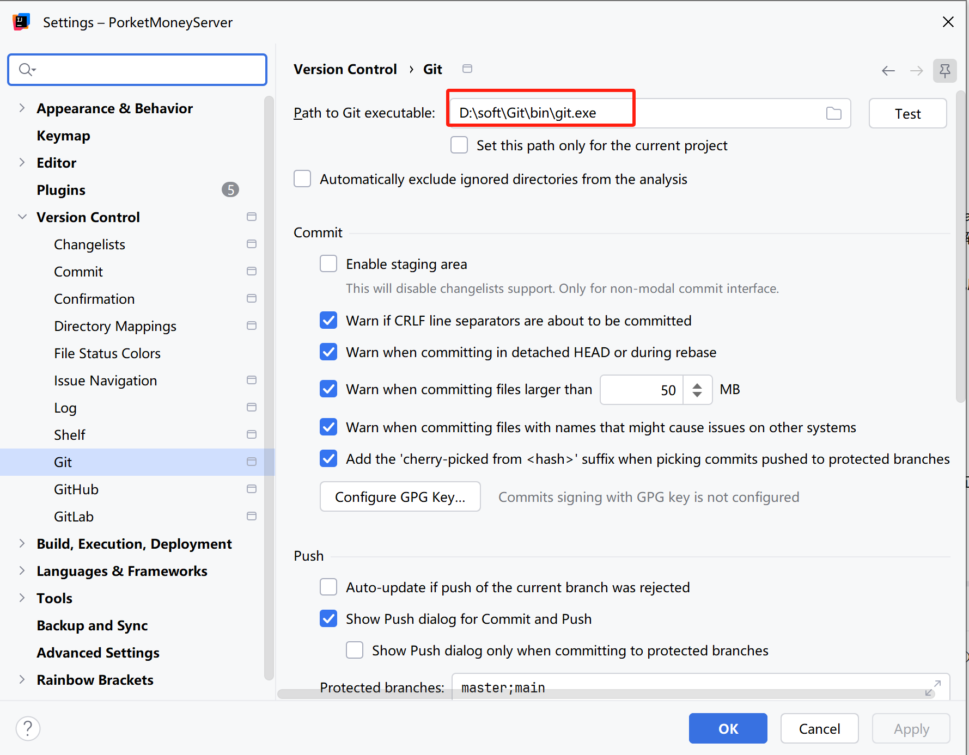Image resolution: width=969 pixels, height=755 pixels.
Task: Confirm settings with the OK button
Action: click(728, 728)
